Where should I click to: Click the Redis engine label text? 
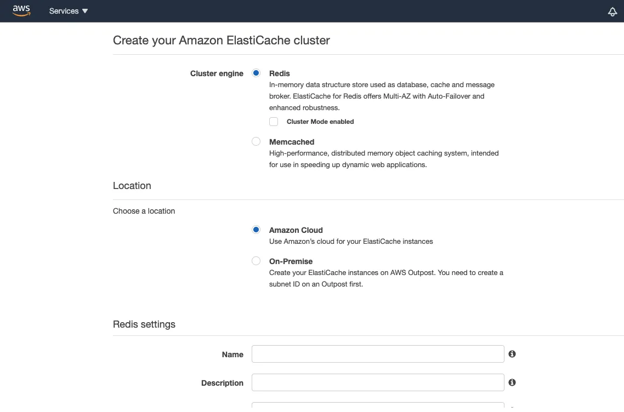(x=279, y=73)
